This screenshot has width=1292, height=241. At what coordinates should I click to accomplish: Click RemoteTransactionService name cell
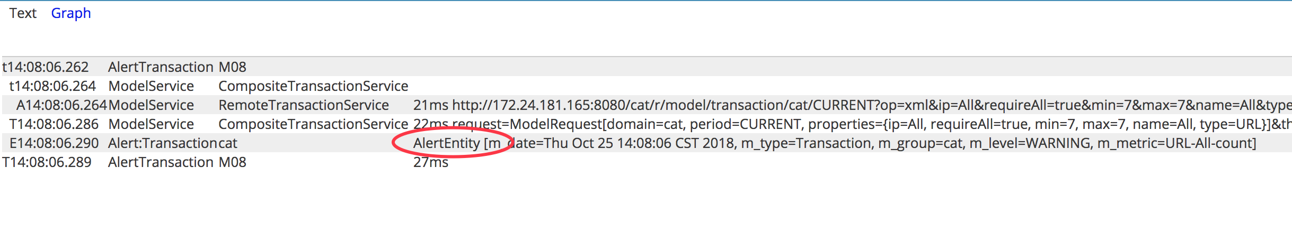pyautogui.click(x=303, y=105)
